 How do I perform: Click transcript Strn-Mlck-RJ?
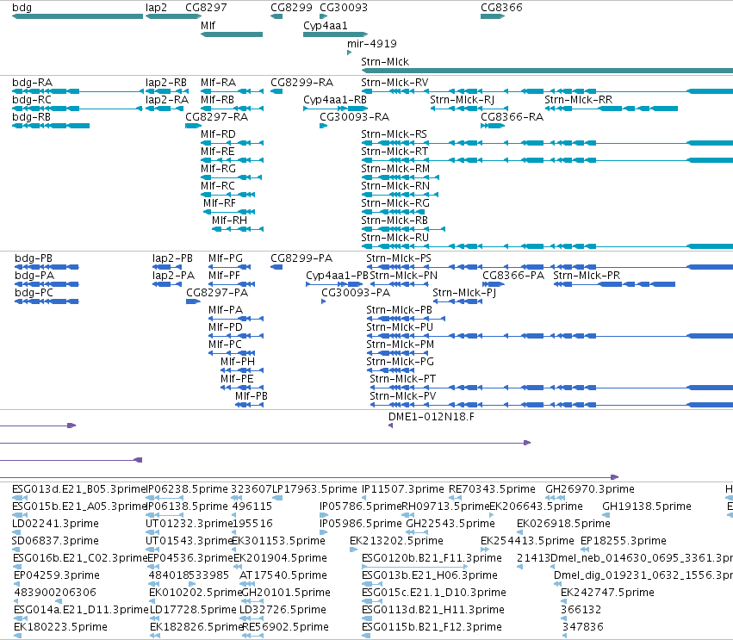[x=462, y=100]
